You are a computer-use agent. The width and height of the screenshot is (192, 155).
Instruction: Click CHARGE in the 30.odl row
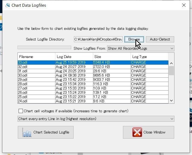[x=139, y=75]
